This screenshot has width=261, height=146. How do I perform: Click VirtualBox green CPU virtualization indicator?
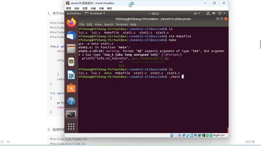203,135
